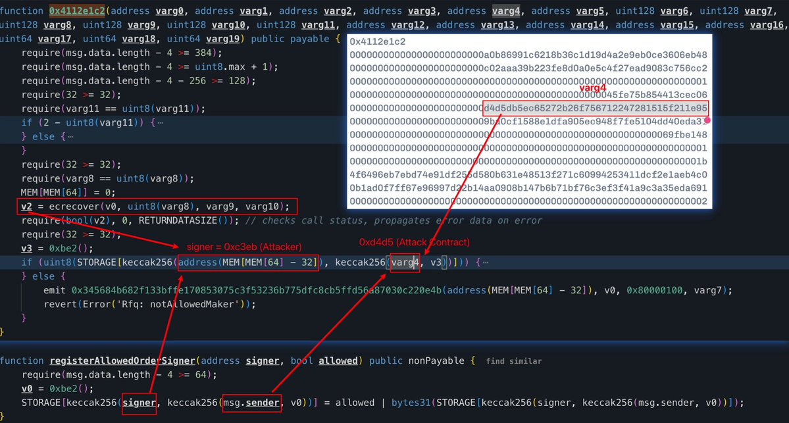The height and width of the screenshot is (423, 789).
Task: Click the selector 0x4112e1c2 heading the calldata popup
Action: click(378, 41)
